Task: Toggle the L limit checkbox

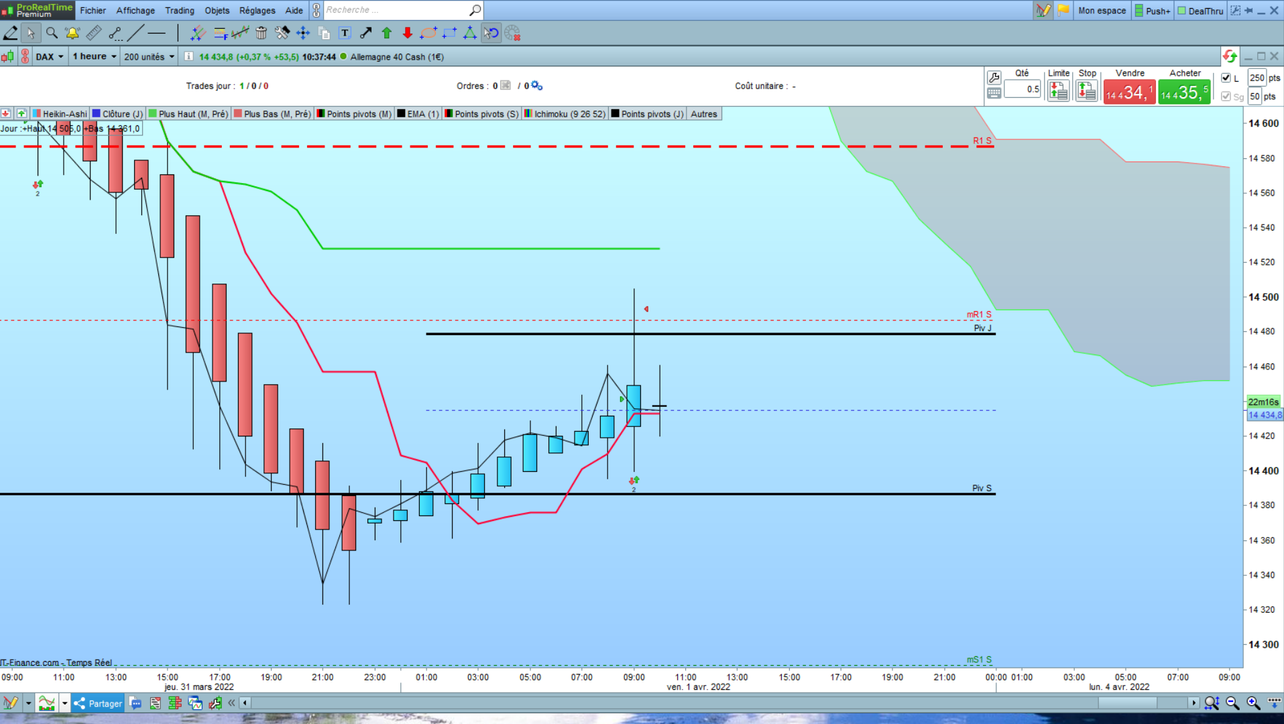Action: [1226, 78]
